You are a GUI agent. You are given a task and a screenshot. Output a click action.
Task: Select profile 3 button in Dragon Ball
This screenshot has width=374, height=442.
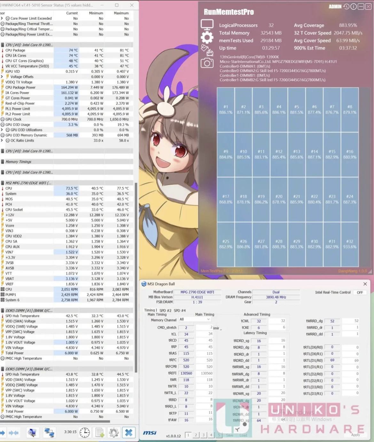(203, 435)
